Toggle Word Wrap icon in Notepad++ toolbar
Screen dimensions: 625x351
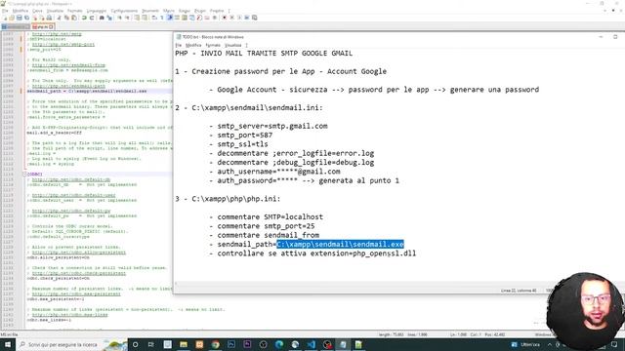pos(154,18)
